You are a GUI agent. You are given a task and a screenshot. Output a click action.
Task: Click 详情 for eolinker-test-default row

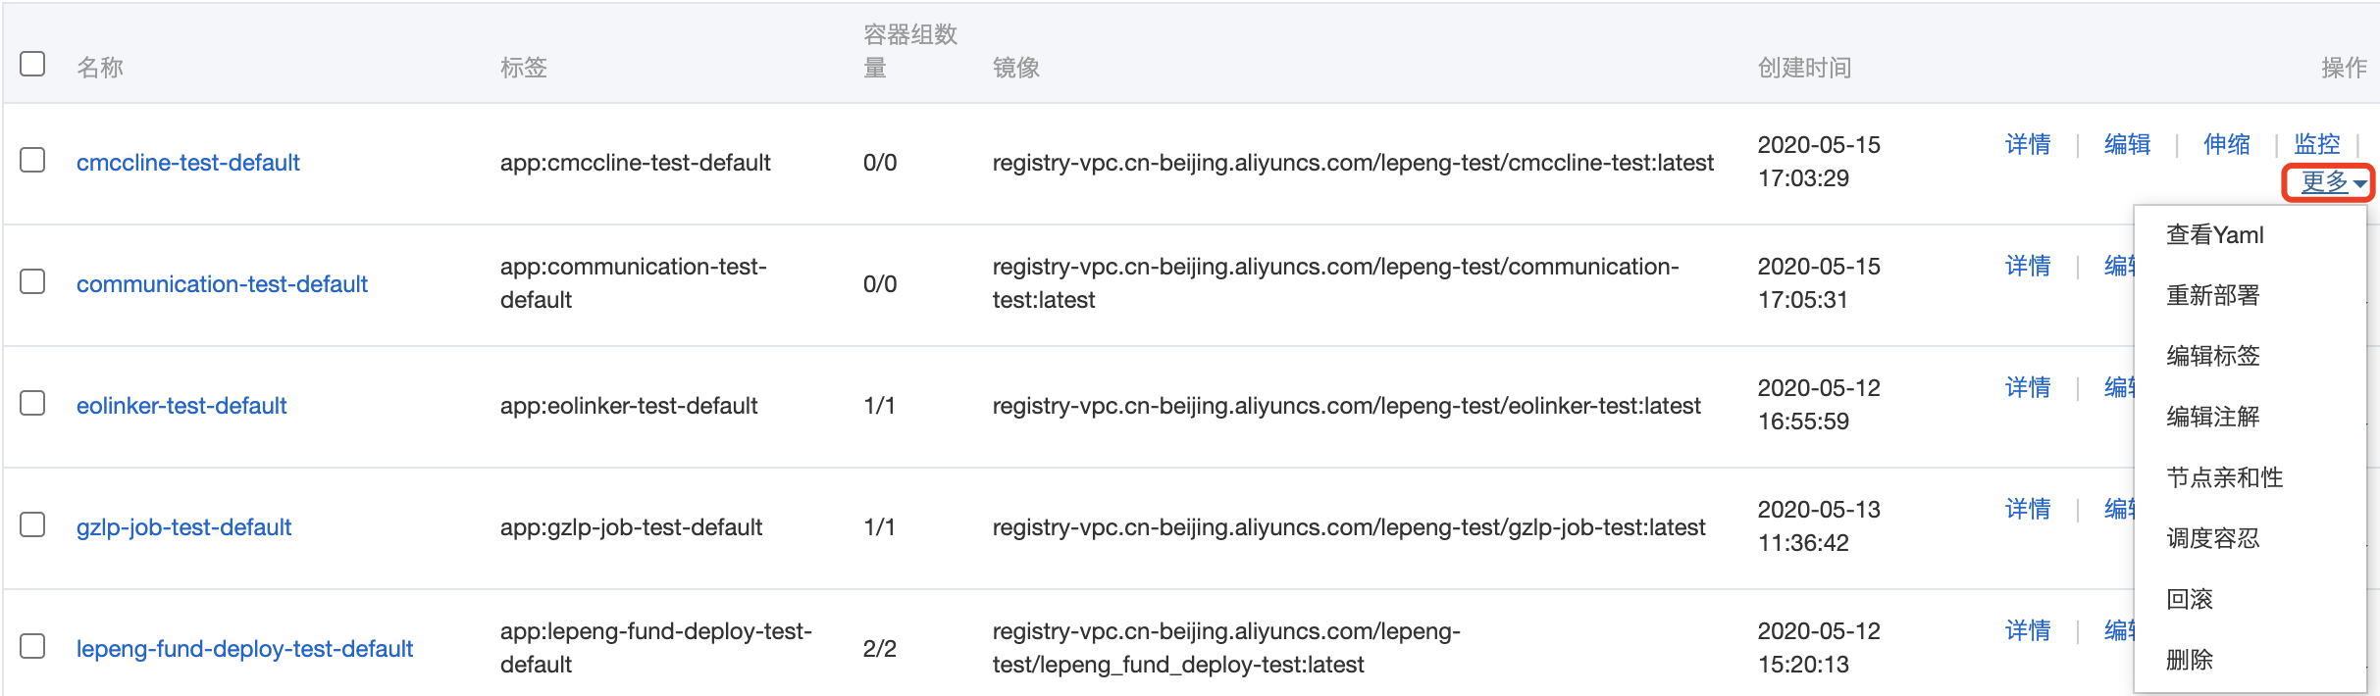2027,388
